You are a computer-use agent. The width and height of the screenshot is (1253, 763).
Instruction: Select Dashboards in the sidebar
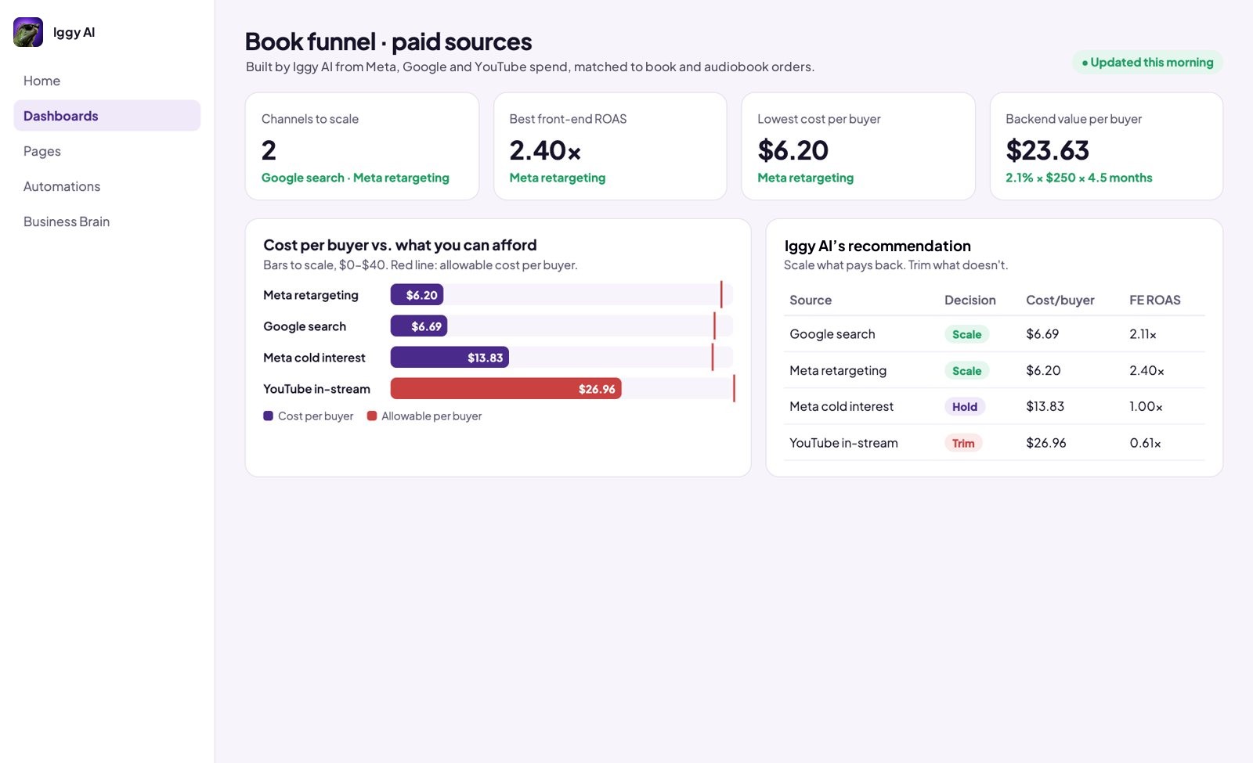point(107,116)
